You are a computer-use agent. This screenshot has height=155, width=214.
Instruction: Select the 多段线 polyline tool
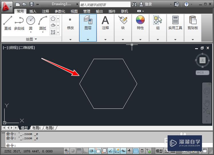pyautogui.click(x=19, y=23)
